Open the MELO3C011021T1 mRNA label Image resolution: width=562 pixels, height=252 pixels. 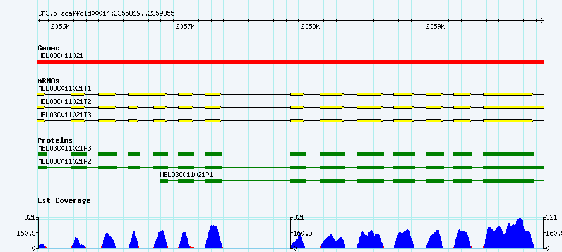(x=64, y=88)
